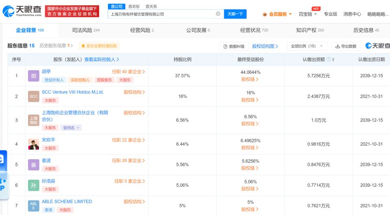Open the 股权结构图 link
Image resolution: width=390 pixels, height=215 pixels.
(x=265, y=47)
